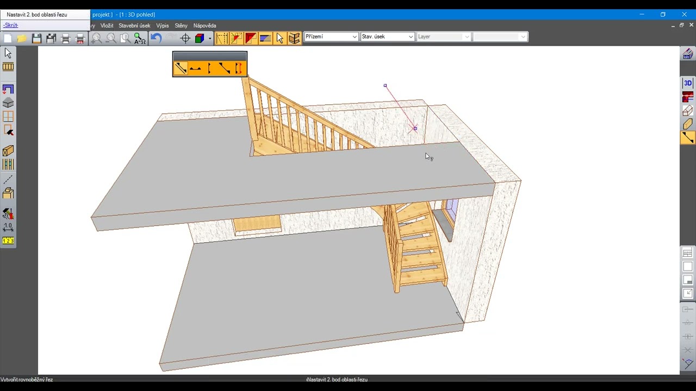
Task: Click the railing posts tool in left sidebar
Action: click(8, 165)
